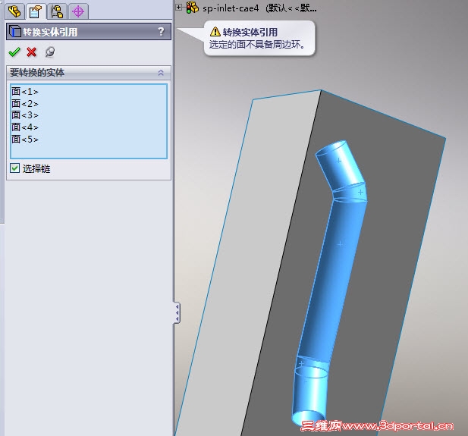Cancel with the red X button
The height and width of the screenshot is (436, 468).
31,52
